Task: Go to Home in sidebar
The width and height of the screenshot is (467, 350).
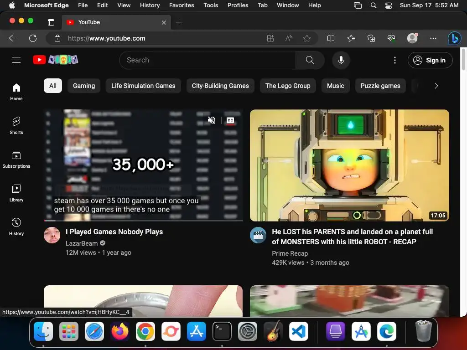Action: tap(16, 92)
